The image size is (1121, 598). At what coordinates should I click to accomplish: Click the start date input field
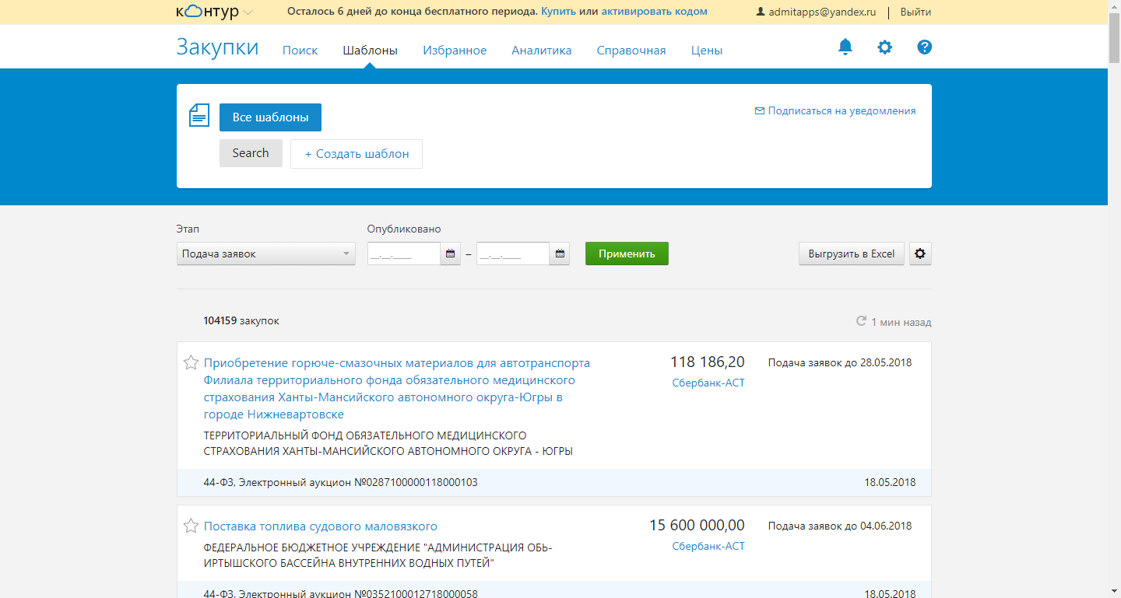coord(403,254)
